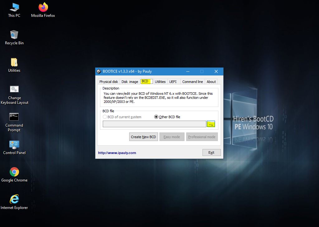Open the Disk image tab
Viewport: 319px width, 227px height.
[x=130, y=82]
